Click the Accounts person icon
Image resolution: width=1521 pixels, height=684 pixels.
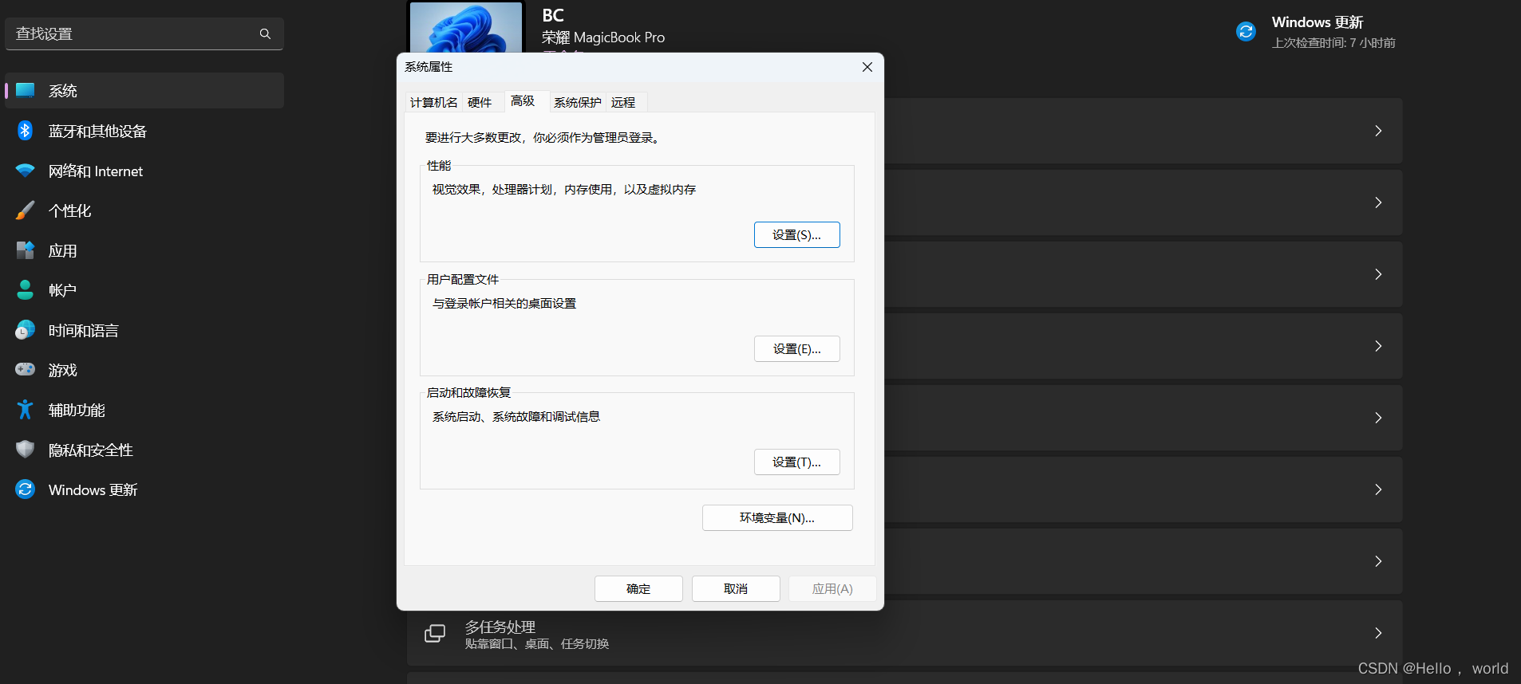26,290
